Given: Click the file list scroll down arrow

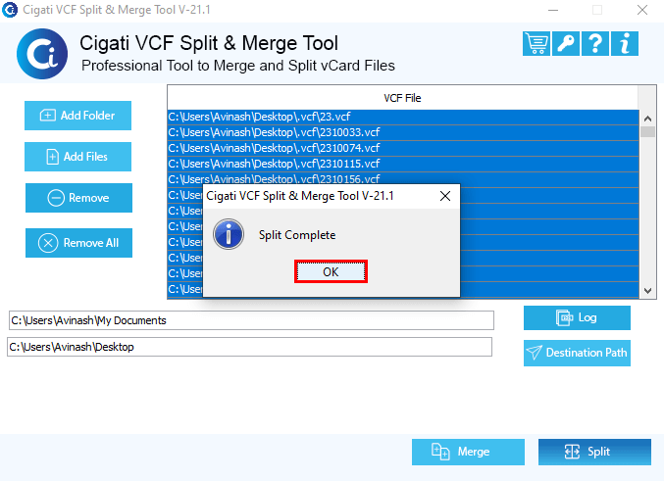Looking at the screenshot, I should [647, 291].
